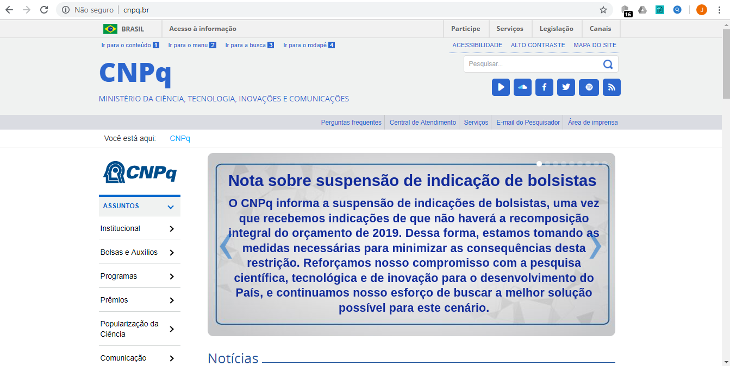The image size is (730, 366).
Task: Select the first carousel indicator dot
Action: click(x=539, y=163)
